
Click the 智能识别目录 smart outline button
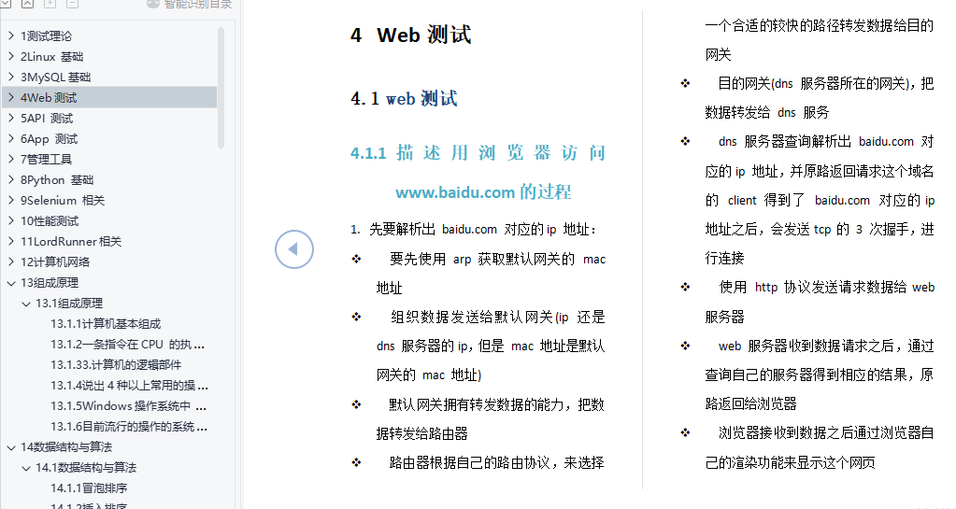tap(190, 4)
